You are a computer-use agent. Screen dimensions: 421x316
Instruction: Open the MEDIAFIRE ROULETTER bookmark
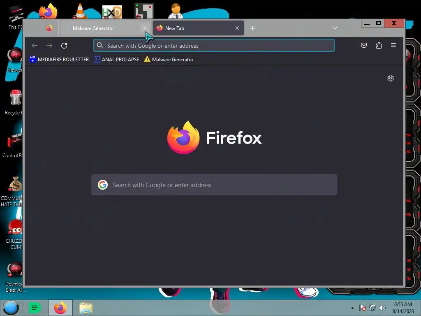(59, 59)
